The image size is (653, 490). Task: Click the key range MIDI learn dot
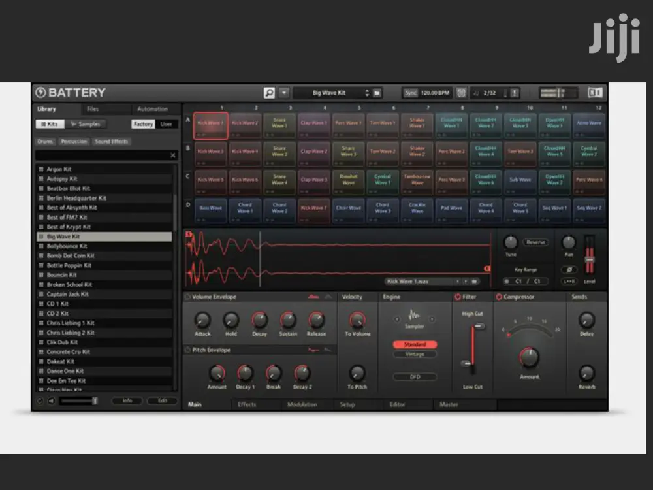tap(507, 281)
